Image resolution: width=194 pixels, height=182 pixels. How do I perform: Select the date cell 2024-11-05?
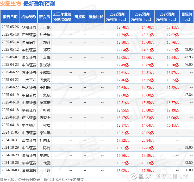[10, 132]
